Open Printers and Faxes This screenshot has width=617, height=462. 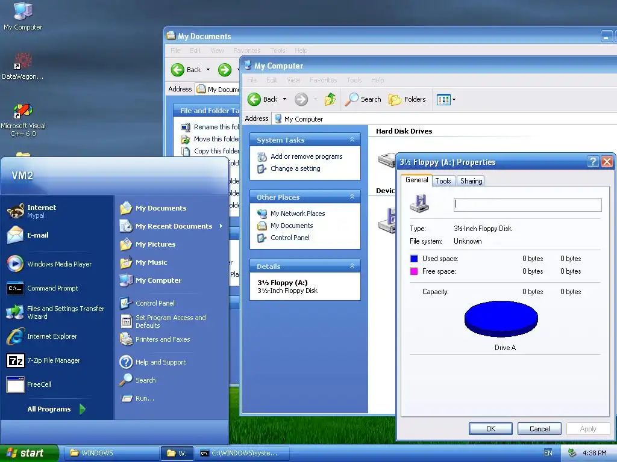click(155, 339)
